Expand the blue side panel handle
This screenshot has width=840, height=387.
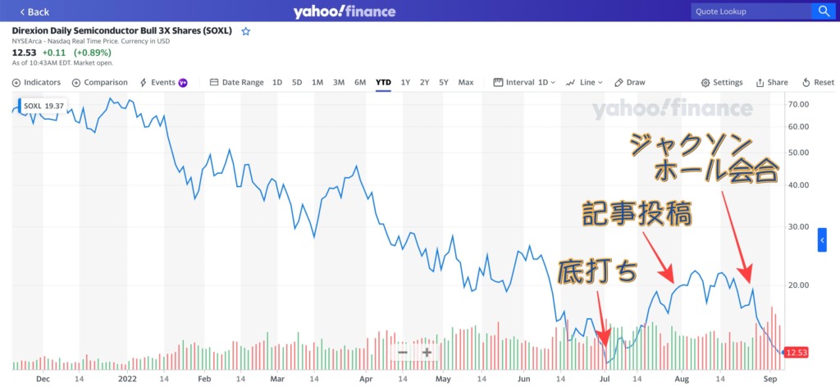pyautogui.click(x=822, y=239)
